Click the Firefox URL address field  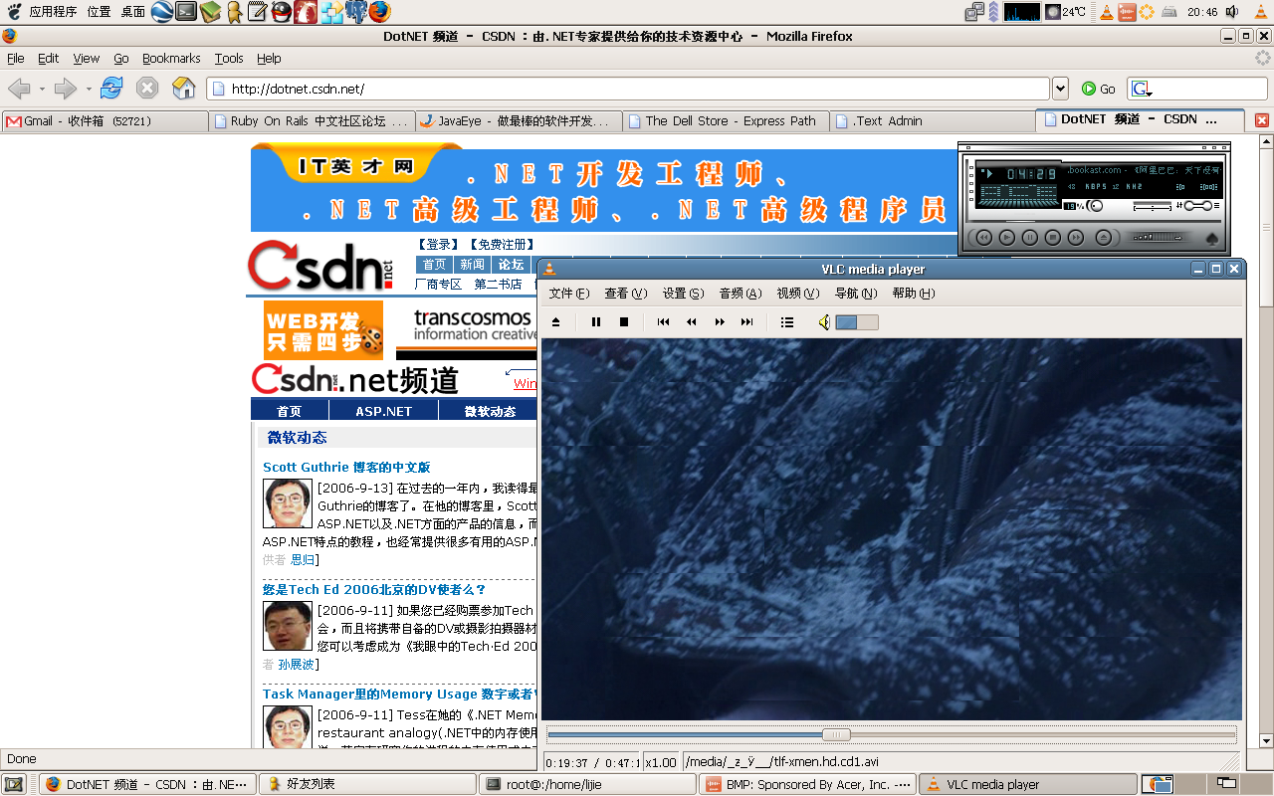click(x=628, y=89)
